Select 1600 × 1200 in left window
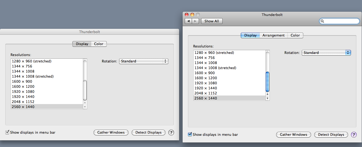 [x=47, y=87]
